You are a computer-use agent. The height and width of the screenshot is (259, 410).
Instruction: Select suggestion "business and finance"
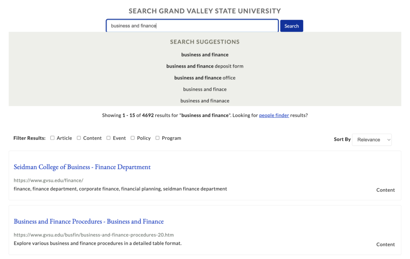point(205,55)
